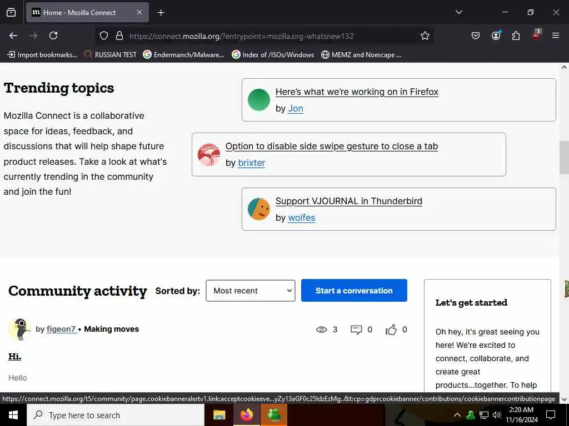Viewport: 569px width, 426px height.
Task: Visit woifes's profile link
Action: [302, 217]
